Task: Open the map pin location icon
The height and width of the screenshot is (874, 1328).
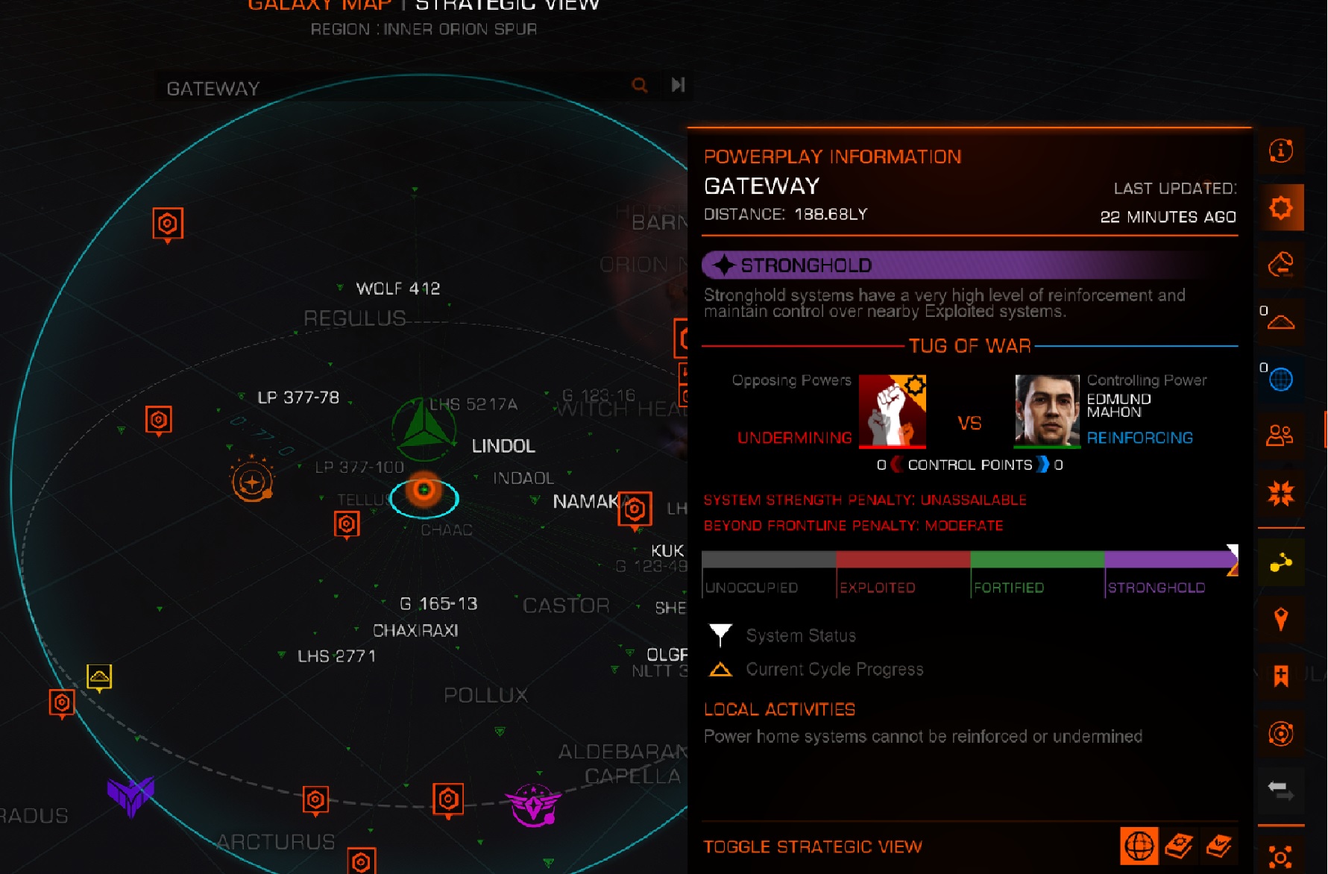Action: click(1281, 619)
